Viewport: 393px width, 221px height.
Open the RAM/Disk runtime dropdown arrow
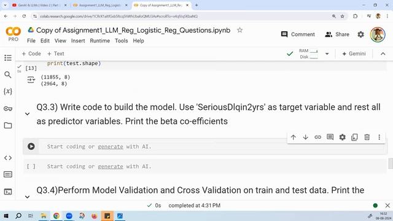tap(327, 54)
